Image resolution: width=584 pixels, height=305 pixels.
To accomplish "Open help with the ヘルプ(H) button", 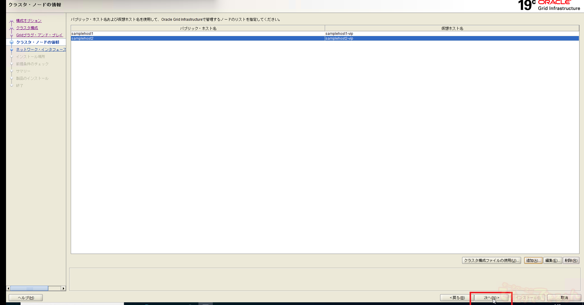I will click(x=26, y=297).
